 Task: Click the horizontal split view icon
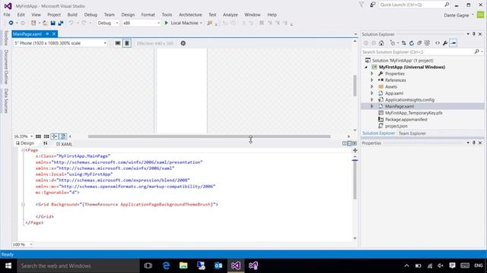pyautogui.click(x=349, y=143)
